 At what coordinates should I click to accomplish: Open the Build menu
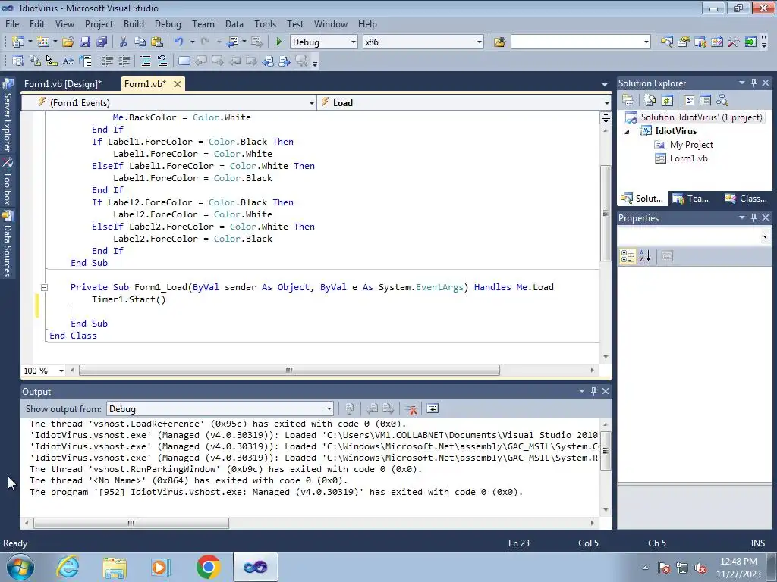click(x=134, y=23)
